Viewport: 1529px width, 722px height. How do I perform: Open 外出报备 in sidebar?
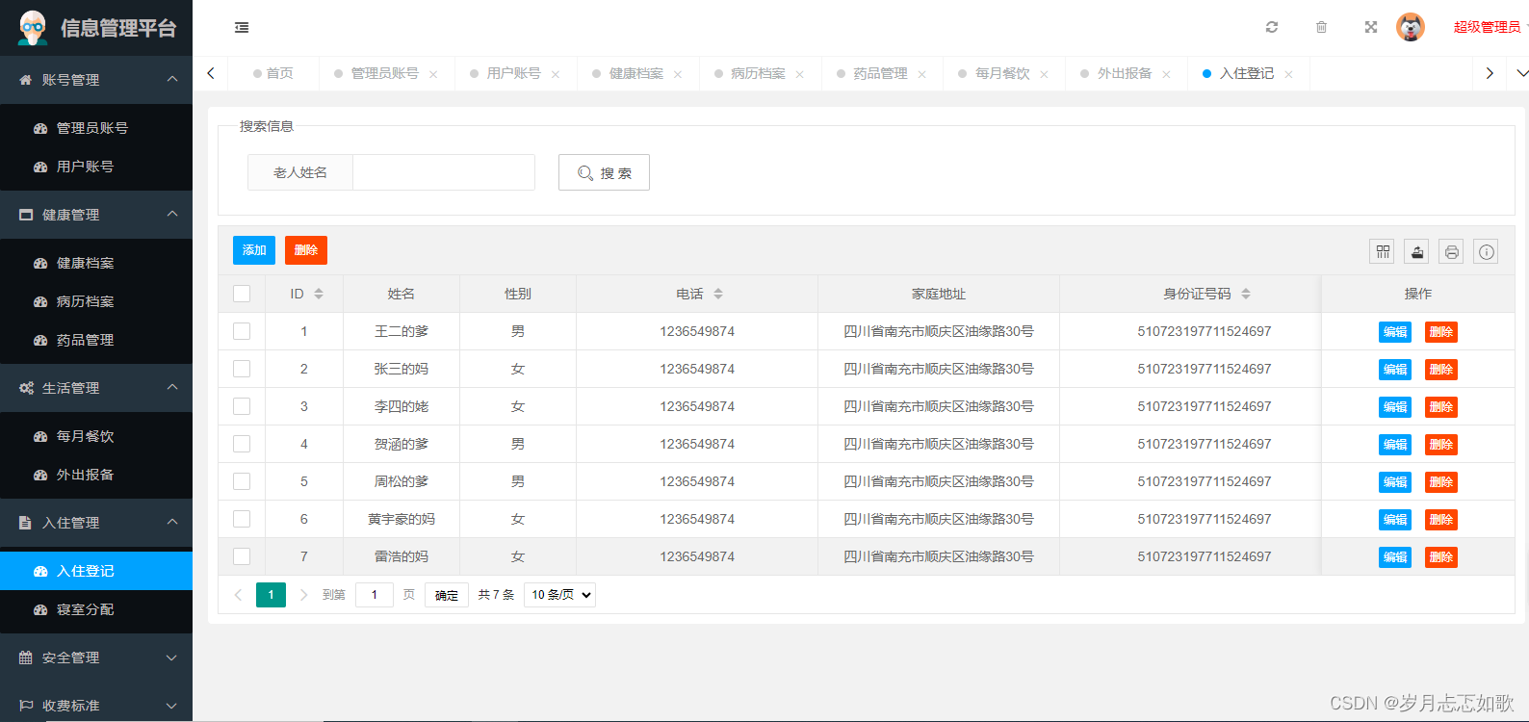click(x=96, y=475)
